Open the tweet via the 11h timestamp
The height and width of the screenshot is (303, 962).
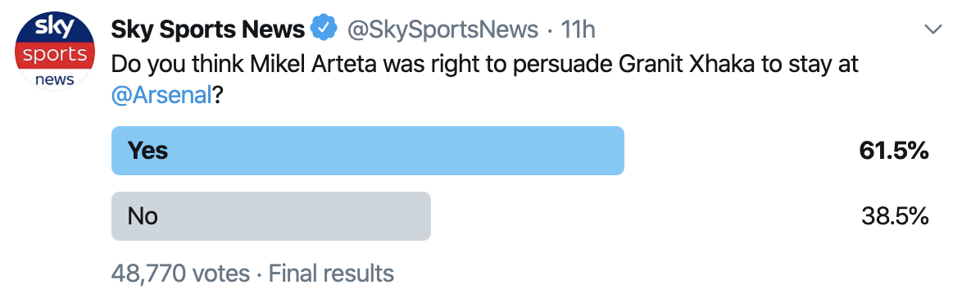[578, 29]
